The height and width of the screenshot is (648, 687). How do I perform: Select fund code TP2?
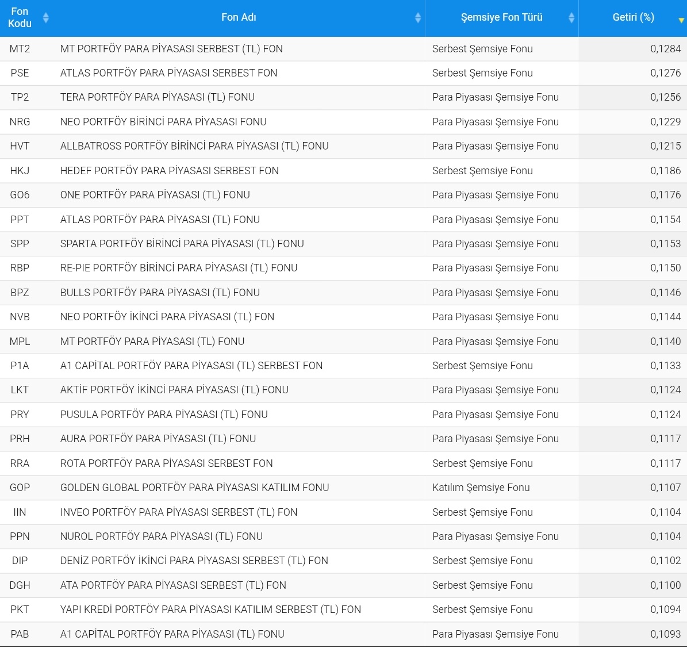tap(20, 97)
